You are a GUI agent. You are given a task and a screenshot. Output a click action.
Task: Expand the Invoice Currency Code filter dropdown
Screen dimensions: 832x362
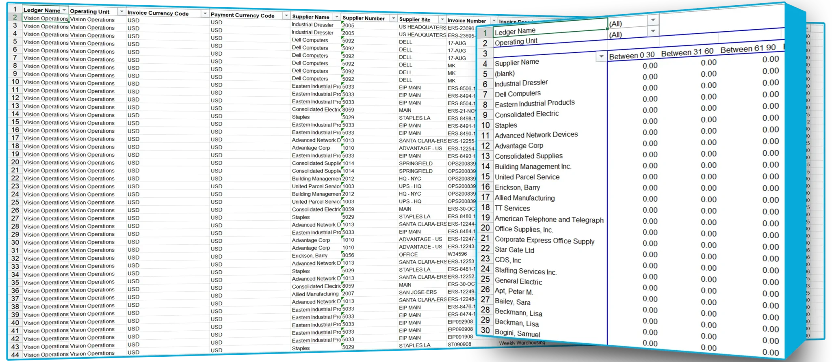point(205,13)
